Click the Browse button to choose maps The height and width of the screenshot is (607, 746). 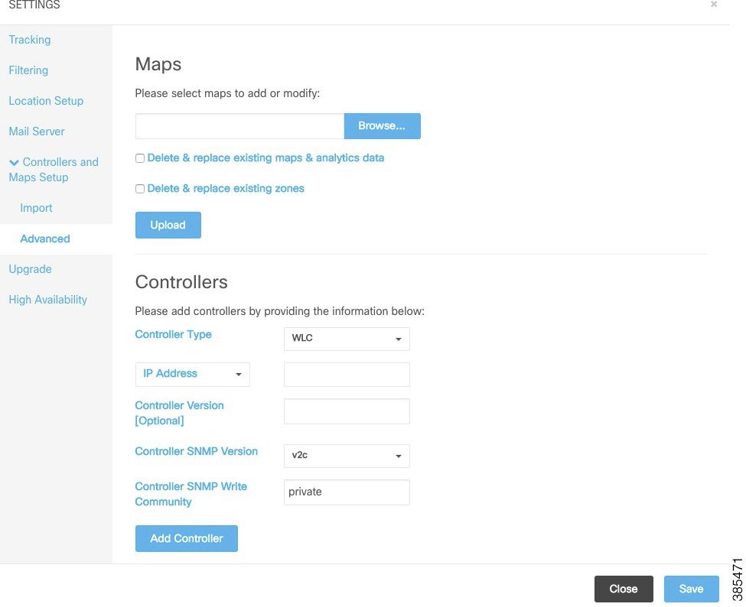(382, 125)
